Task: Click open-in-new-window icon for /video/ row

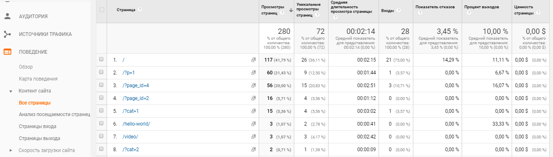Action: click(253, 137)
